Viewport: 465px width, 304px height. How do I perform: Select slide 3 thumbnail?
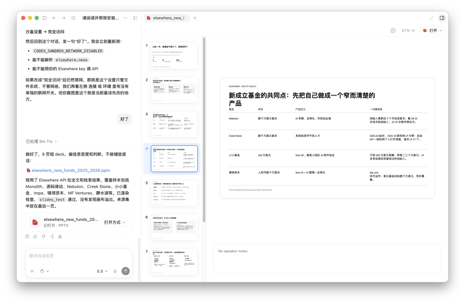(174, 124)
